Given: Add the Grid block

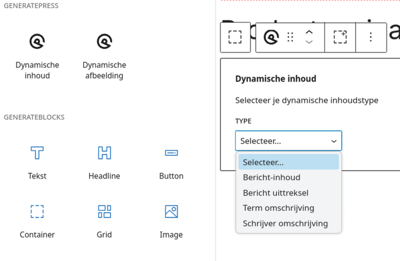Looking at the screenshot, I should coord(104,221).
